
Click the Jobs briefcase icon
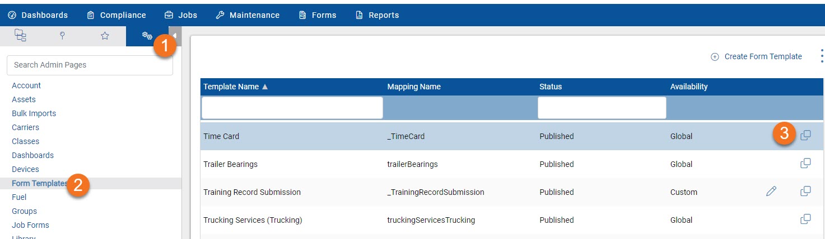pos(169,15)
